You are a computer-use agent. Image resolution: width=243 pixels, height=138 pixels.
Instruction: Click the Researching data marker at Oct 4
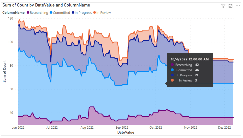click(x=159, y=110)
